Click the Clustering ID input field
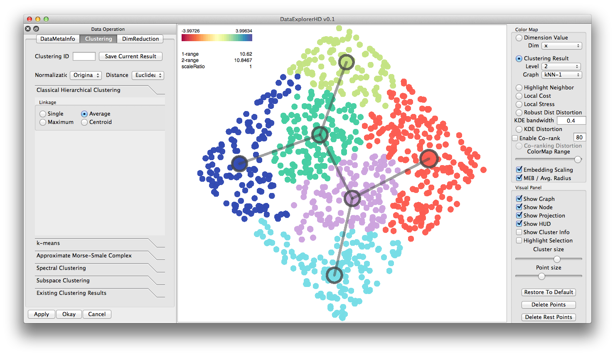This screenshot has width=615, height=356. coord(84,57)
